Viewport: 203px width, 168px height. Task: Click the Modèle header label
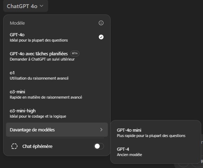click(x=17, y=23)
